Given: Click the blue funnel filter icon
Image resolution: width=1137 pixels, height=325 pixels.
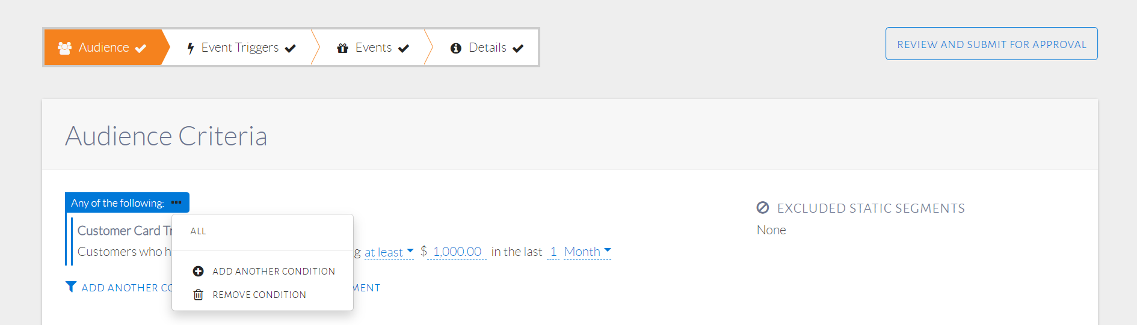Looking at the screenshot, I should (x=71, y=287).
